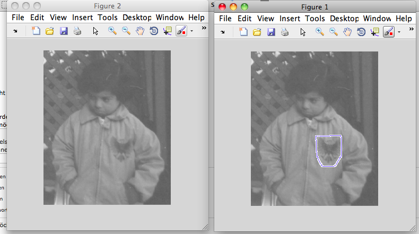Expand Brush color dropdown arrow in Figure 2
The image size is (419, 234).
pos(191,31)
